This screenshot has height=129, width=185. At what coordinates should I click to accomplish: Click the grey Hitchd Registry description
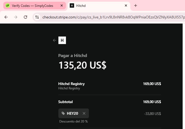pos(69,88)
